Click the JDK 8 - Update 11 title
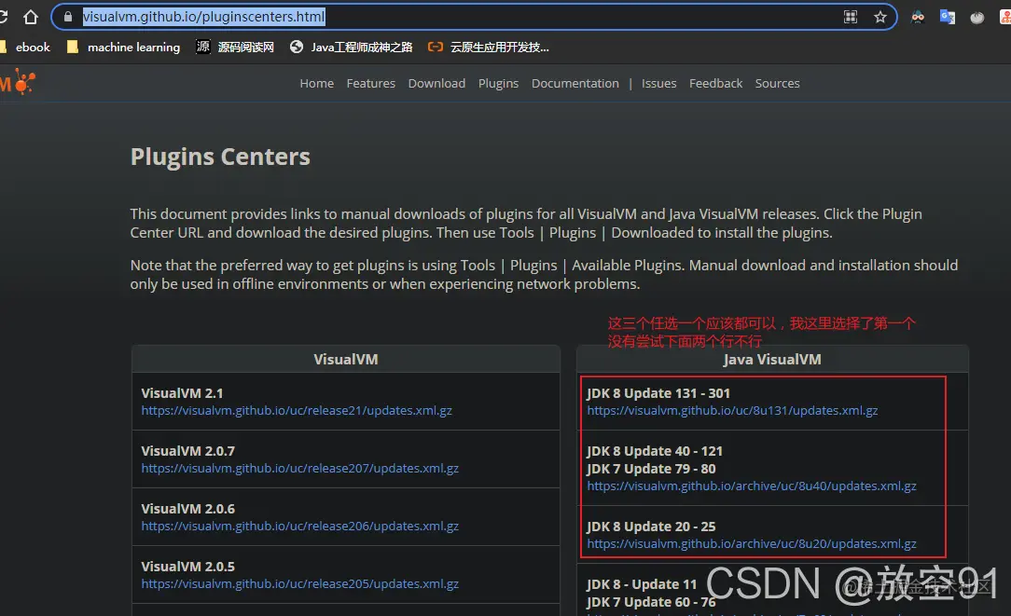This screenshot has width=1011, height=616. click(x=643, y=584)
